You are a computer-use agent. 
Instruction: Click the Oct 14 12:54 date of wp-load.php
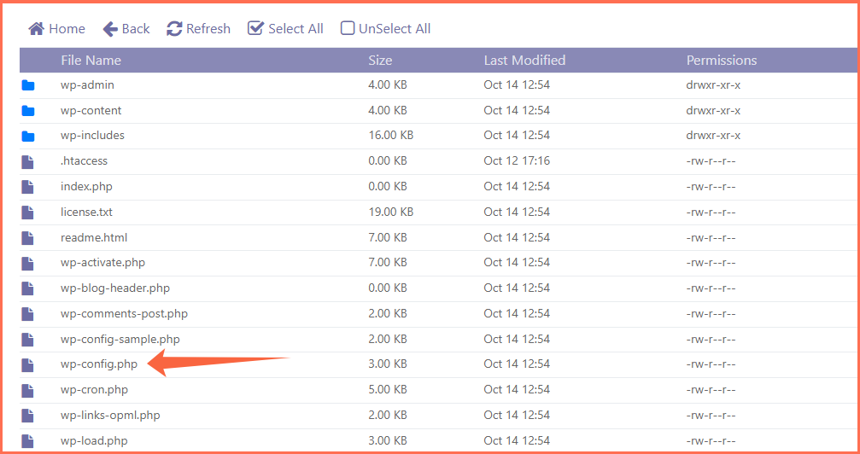[x=517, y=441]
